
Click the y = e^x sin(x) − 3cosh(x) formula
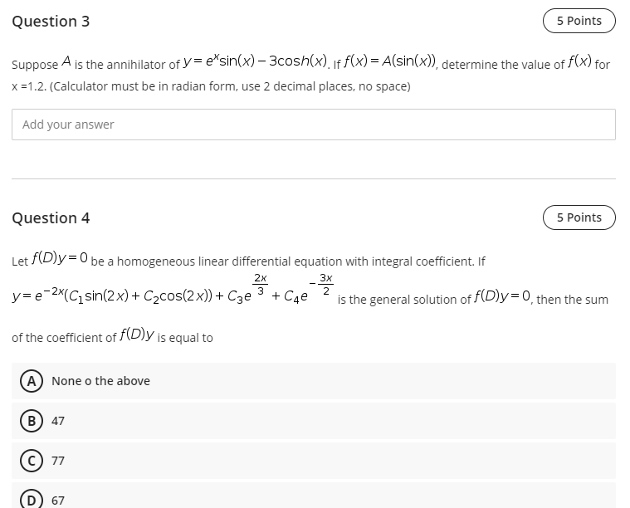tap(256, 61)
